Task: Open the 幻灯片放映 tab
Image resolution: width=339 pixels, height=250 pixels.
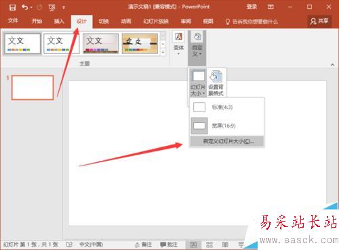Action: coord(156,22)
